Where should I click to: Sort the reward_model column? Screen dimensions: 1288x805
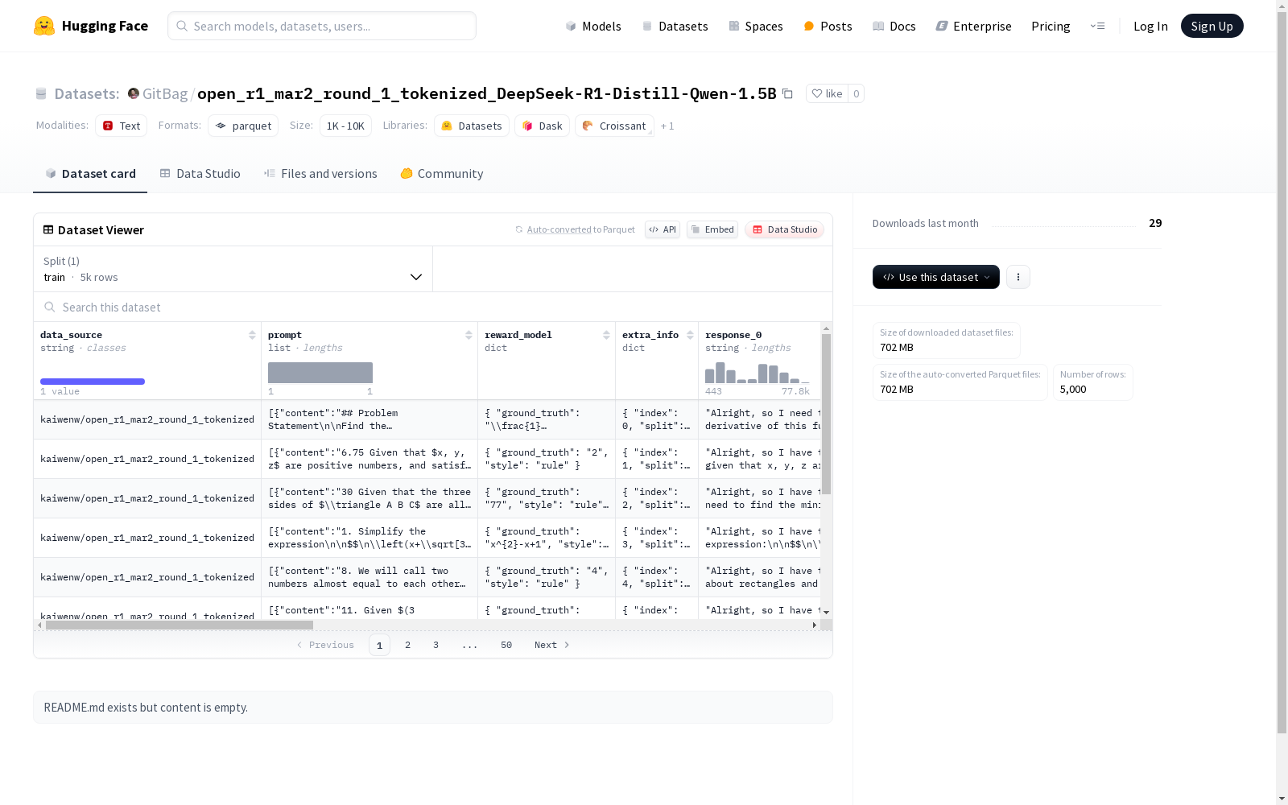tap(606, 335)
